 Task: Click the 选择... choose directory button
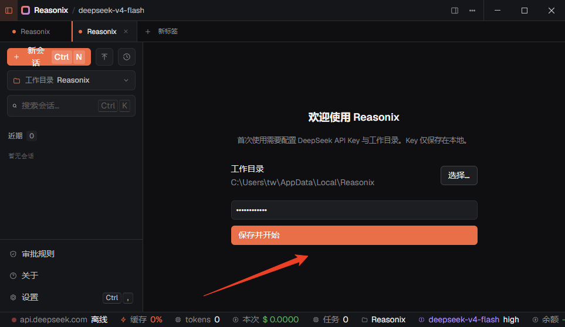click(x=459, y=176)
